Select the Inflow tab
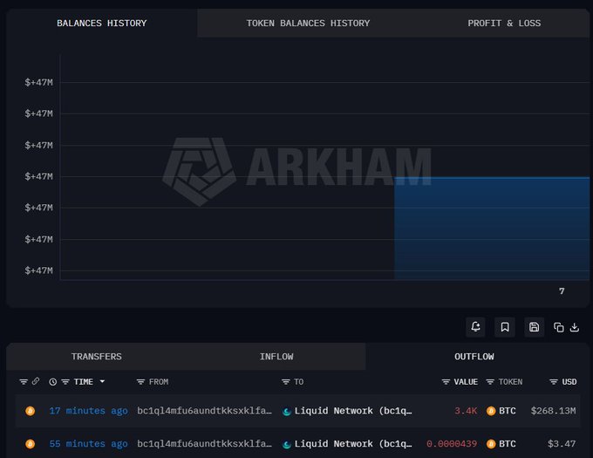The width and height of the screenshot is (593, 458). coord(276,357)
